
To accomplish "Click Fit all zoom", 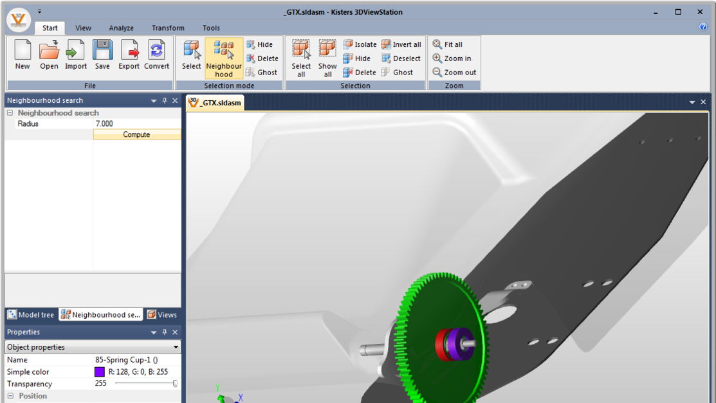I will pyautogui.click(x=448, y=44).
